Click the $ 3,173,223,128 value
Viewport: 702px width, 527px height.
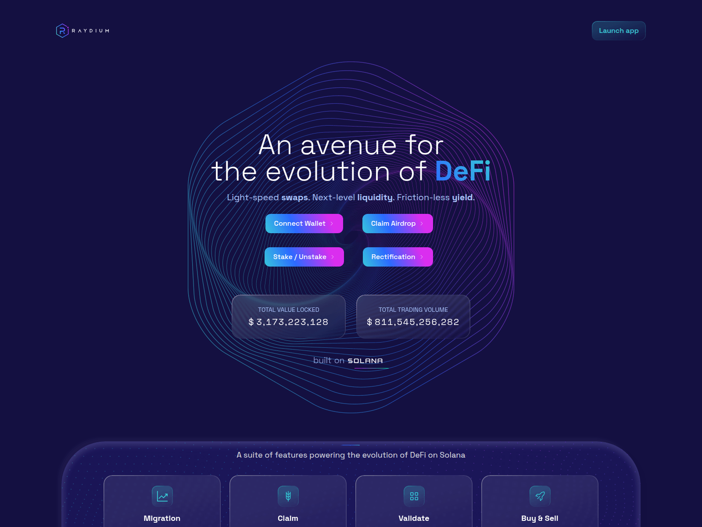pos(288,322)
